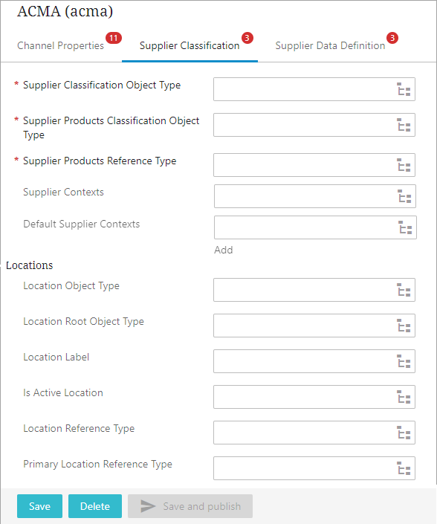Open node picker for Supplier Products Classification Object Type
437x524 pixels.
click(x=404, y=125)
